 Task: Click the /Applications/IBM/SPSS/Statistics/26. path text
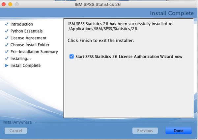click(x=103, y=29)
